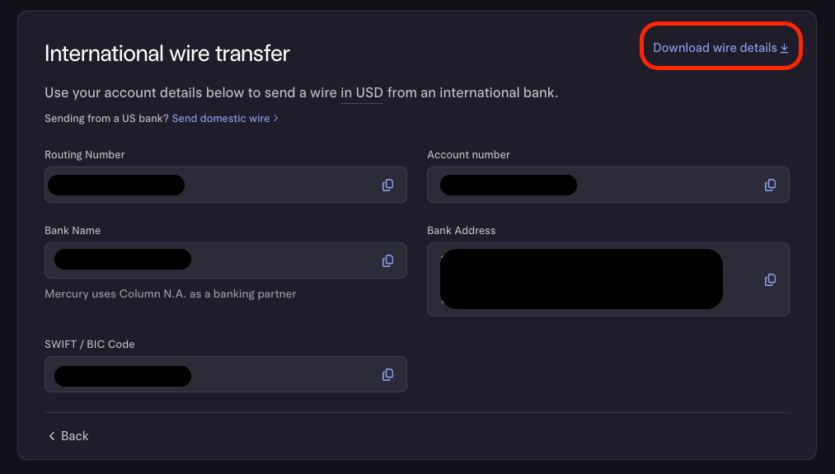Click the download arrow icon beside wire details
The image size is (835, 474).
[x=785, y=49]
